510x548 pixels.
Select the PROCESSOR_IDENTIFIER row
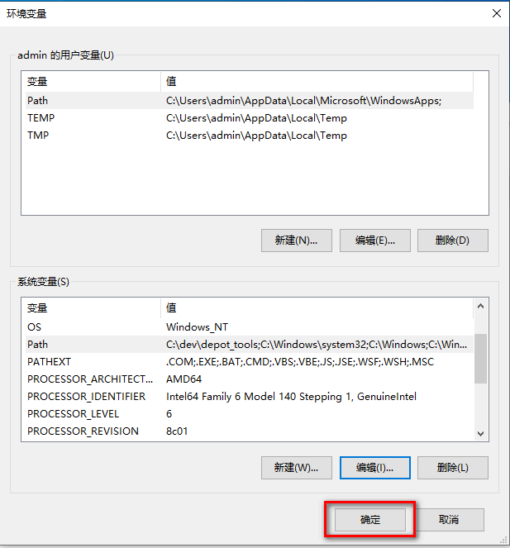(250, 397)
